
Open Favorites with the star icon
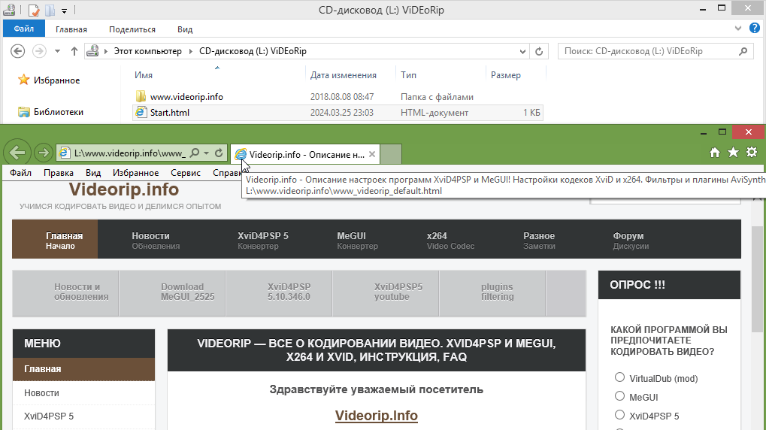tap(733, 153)
